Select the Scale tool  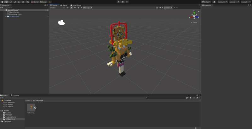click(x=15, y=2)
